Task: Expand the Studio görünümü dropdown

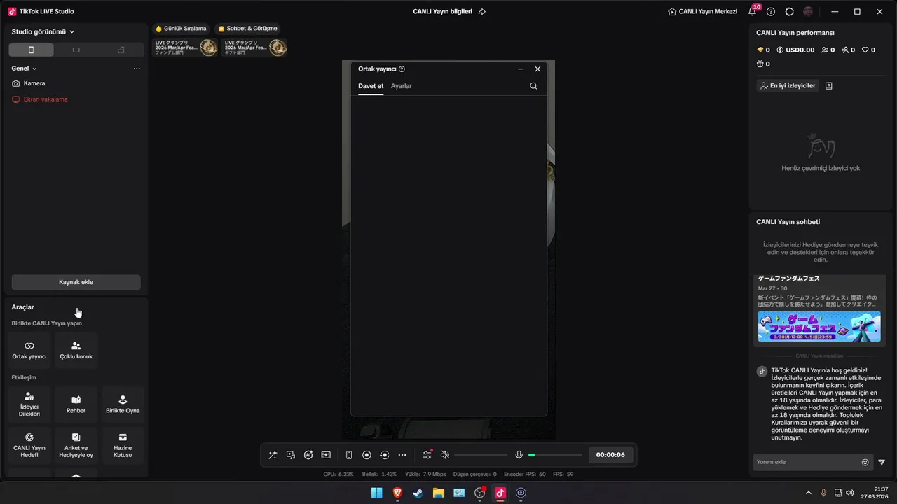Action: (43, 31)
